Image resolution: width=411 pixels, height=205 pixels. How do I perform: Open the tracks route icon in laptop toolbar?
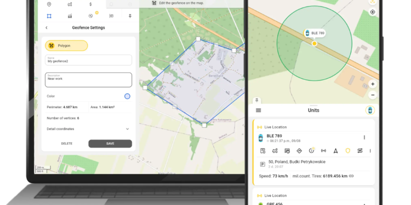click(70, 4)
